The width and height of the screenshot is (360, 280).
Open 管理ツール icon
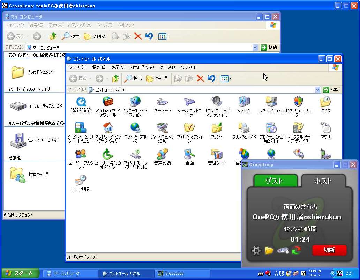217,154
